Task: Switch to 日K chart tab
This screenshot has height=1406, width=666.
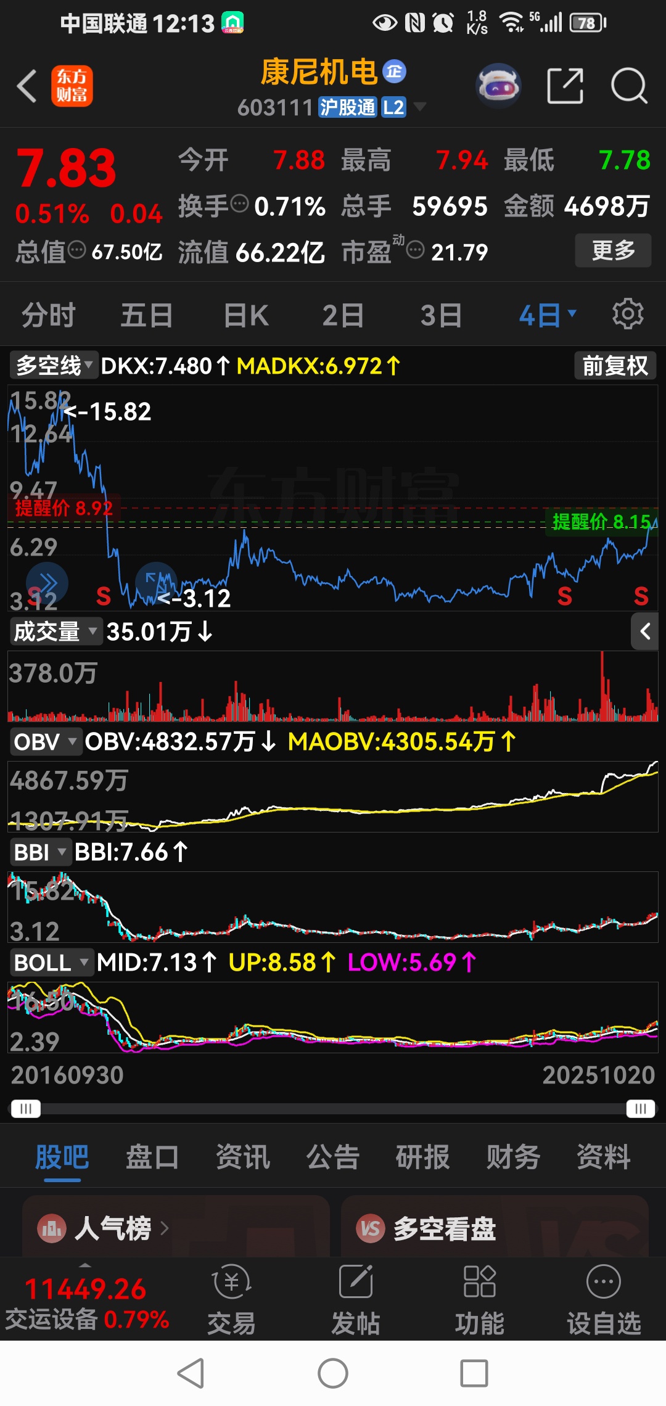Action: [x=245, y=315]
